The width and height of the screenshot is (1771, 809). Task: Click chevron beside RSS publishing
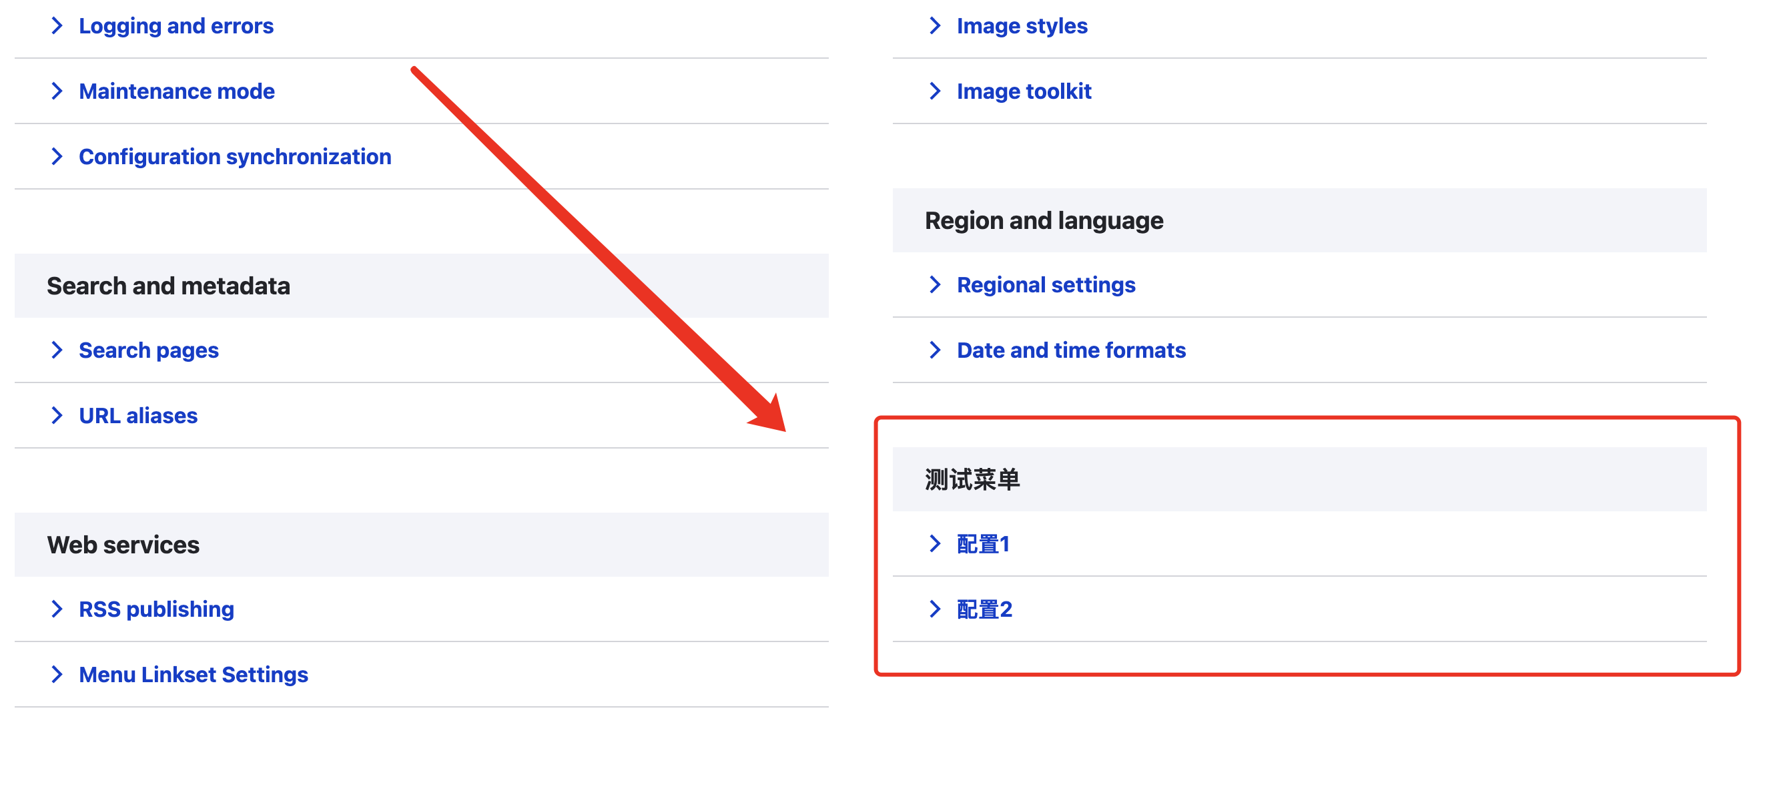[x=57, y=609]
